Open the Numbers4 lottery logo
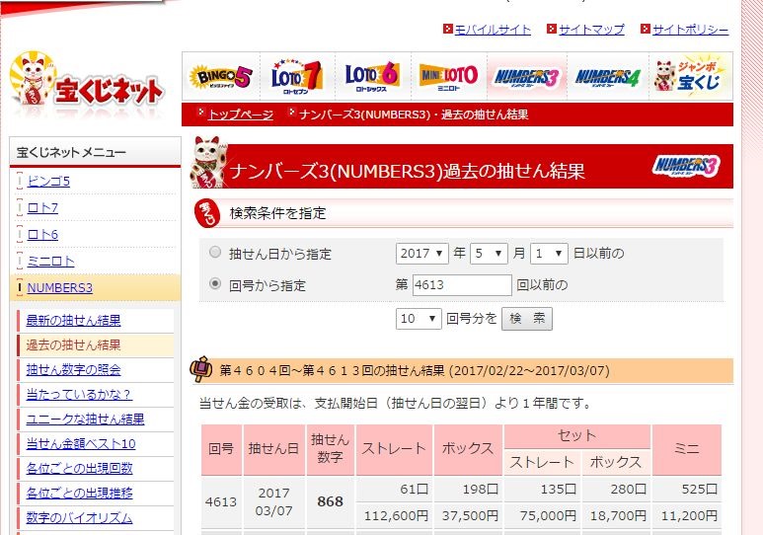Image resolution: width=763 pixels, height=535 pixels. point(607,76)
